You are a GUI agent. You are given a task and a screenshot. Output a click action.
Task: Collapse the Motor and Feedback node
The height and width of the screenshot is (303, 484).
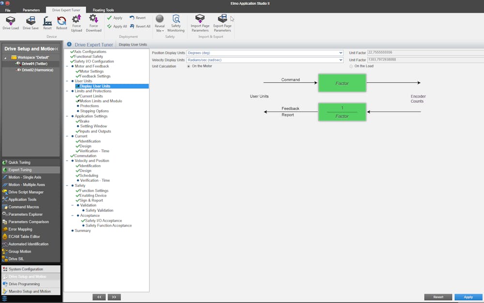point(67,66)
